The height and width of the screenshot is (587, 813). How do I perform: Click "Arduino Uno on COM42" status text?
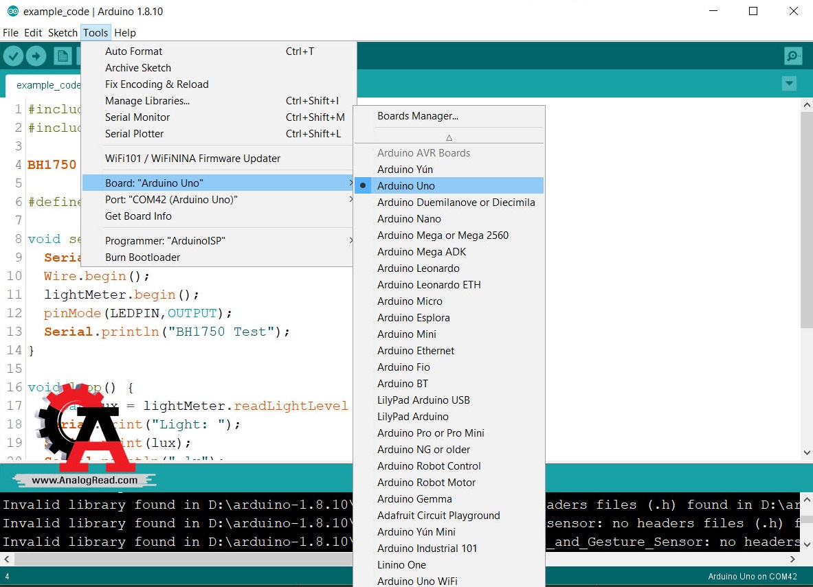point(753,577)
